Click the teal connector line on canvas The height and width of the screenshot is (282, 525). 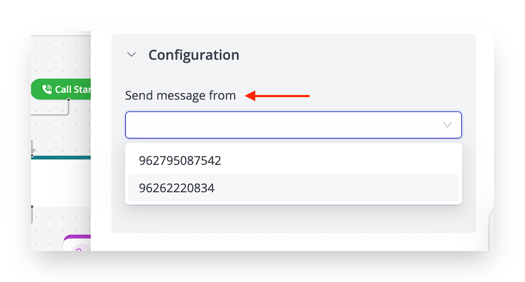(62, 157)
